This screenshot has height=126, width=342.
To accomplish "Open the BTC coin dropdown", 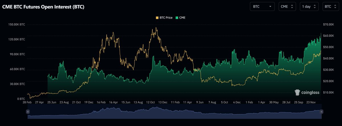I will coord(262,6).
